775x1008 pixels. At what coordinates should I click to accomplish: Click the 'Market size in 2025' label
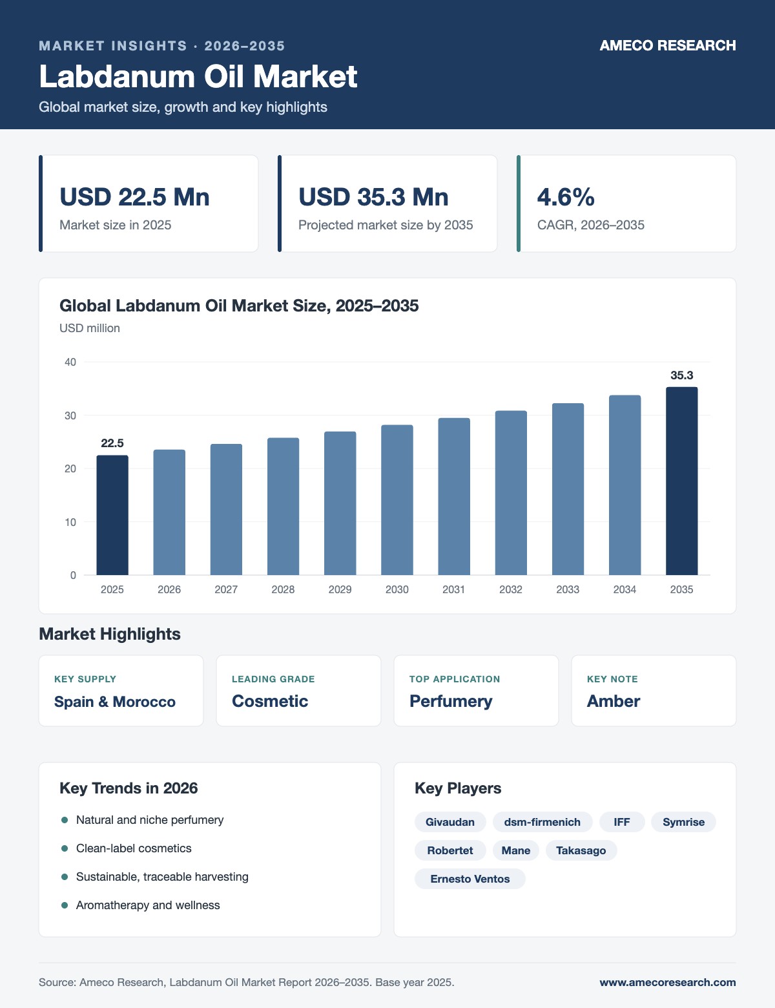(x=116, y=225)
